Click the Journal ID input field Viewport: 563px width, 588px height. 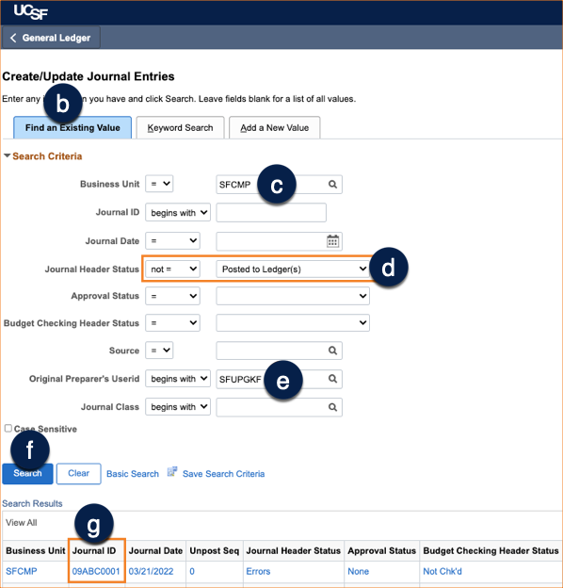tap(271, 213)
